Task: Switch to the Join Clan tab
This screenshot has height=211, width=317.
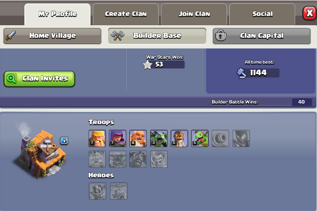Action: click(194, 14)
